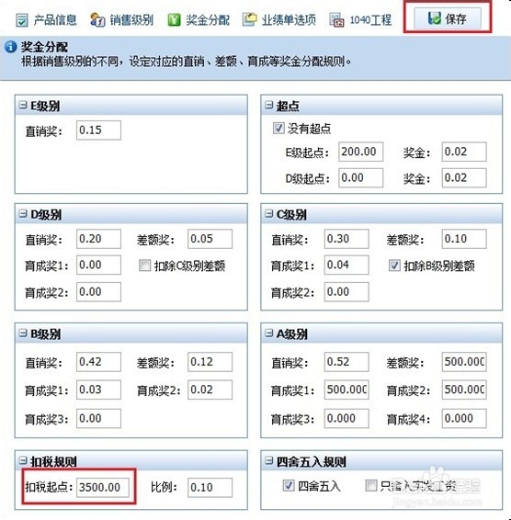The height and width of the screenshot is (520, 511).
Task: Click the C级别 直销奖 field 0.30
Action: (x=346, y=239)
